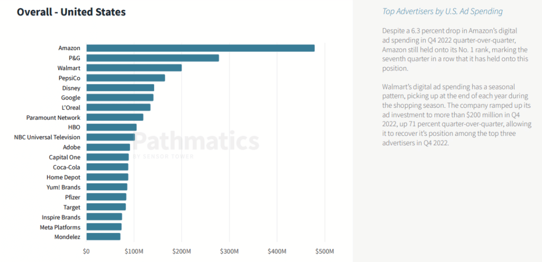Image resolution: width=542 pixels, height=262 pixels.
Task: Click the Adobe bar
Action: click(x=108, y=147)
